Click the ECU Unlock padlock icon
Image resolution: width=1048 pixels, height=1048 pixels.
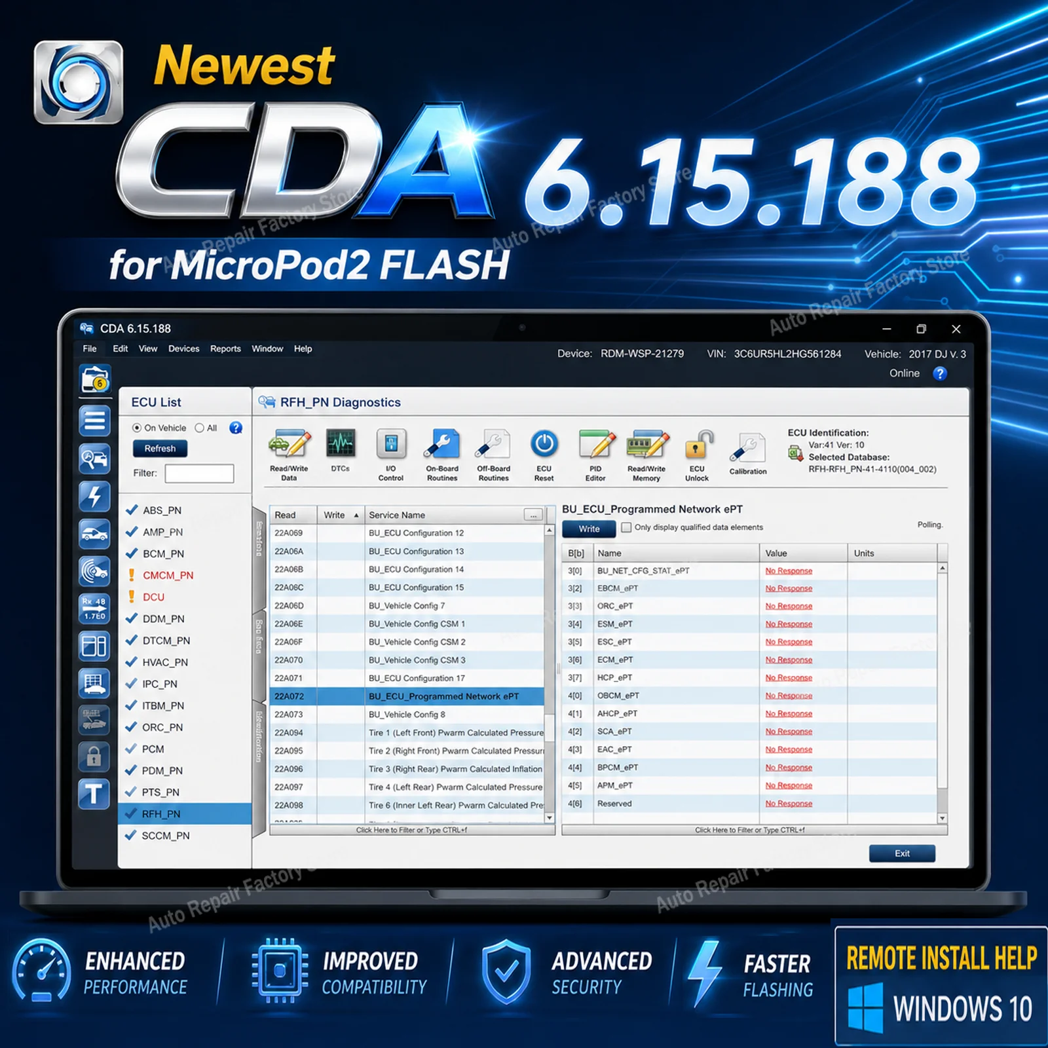(698, 444)
